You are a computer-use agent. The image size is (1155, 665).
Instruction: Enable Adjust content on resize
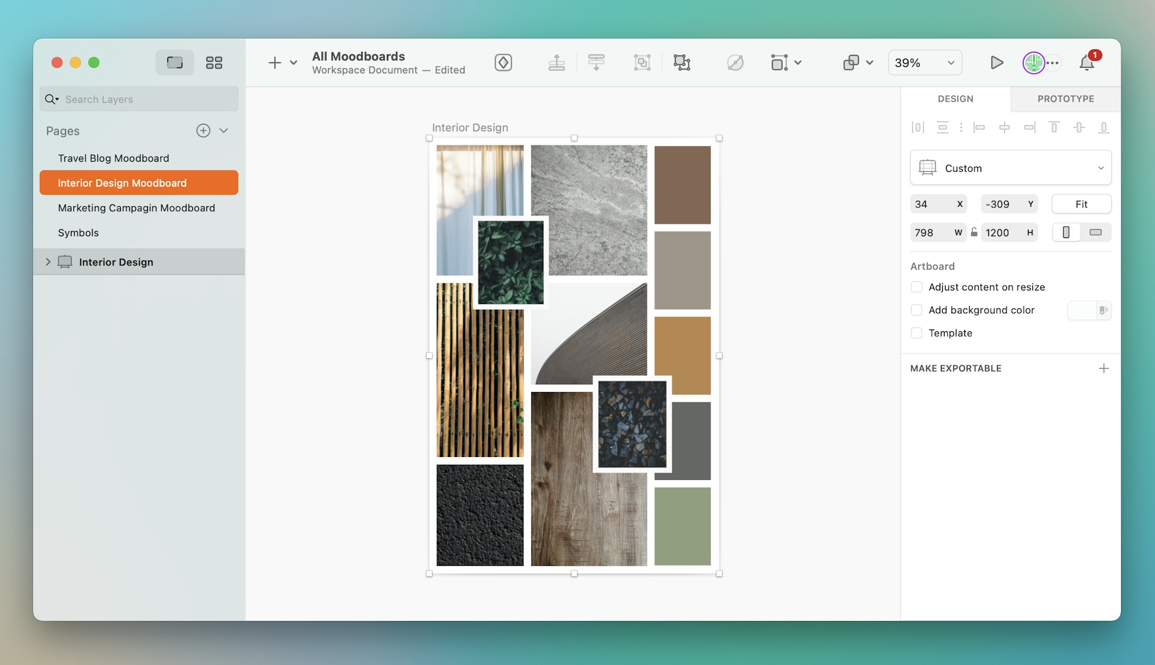click(917, 287)
